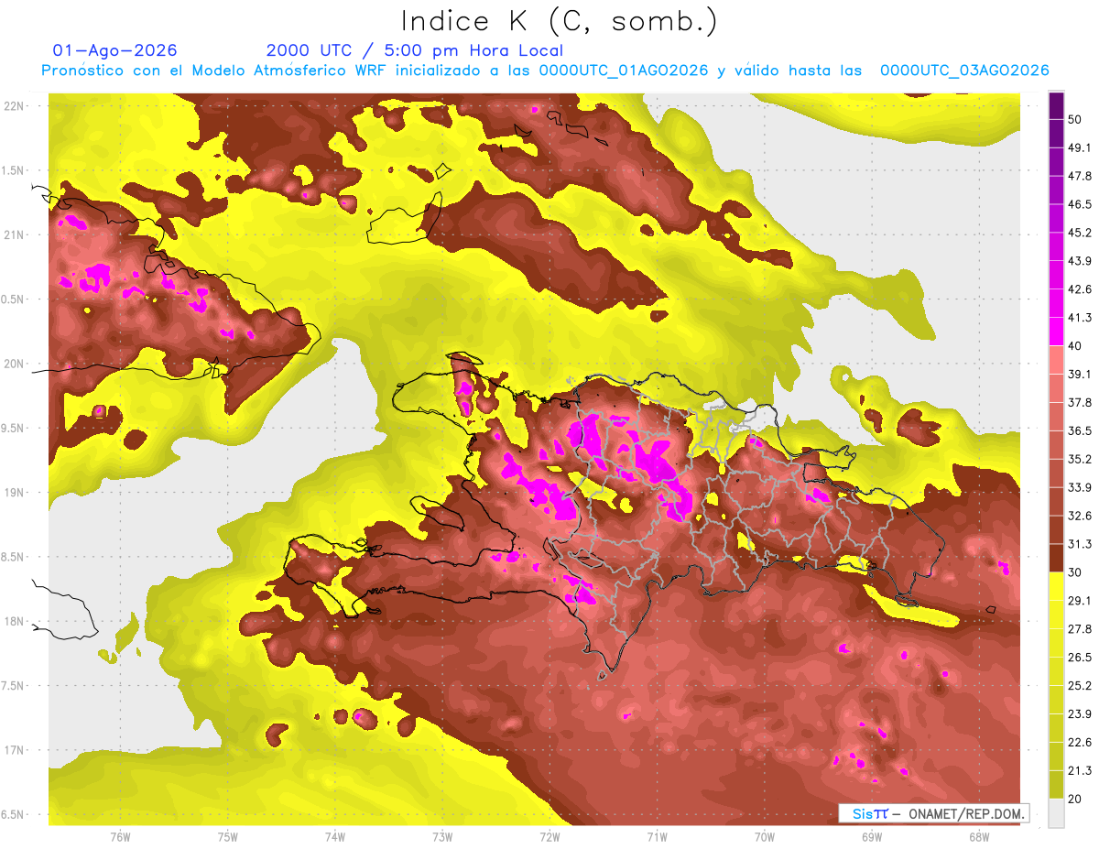Click the latitude label '17N'
Screen dimensions: 1099x849
[x=14, y=750]
